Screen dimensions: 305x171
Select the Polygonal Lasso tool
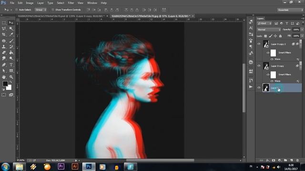(x=4, y=28)
